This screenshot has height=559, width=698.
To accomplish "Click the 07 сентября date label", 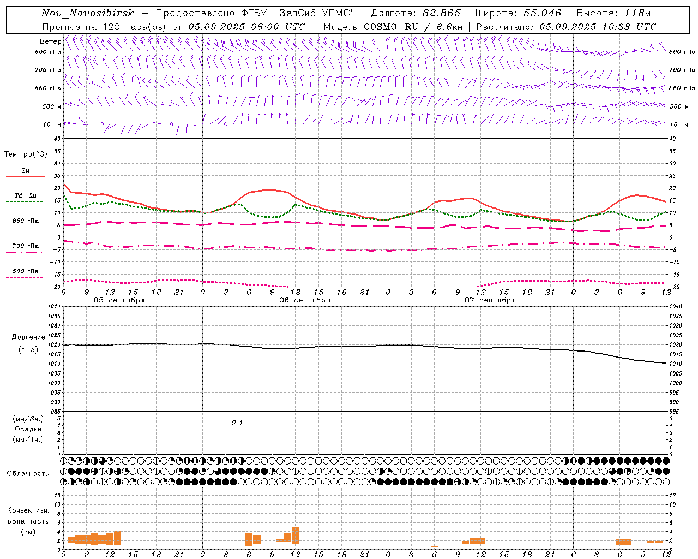I will pos(490,300).
